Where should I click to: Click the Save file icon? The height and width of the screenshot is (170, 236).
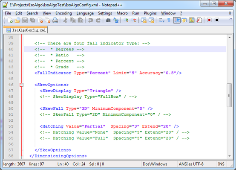pos(25,20)
